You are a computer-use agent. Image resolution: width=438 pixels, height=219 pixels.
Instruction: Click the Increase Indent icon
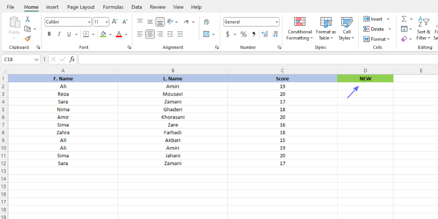point(180,34)
